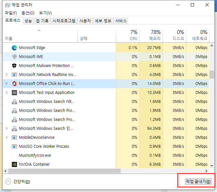Click the MobileDeviceService process icon
The height and width of the screenshot is (192, 217).
(14, 138)
